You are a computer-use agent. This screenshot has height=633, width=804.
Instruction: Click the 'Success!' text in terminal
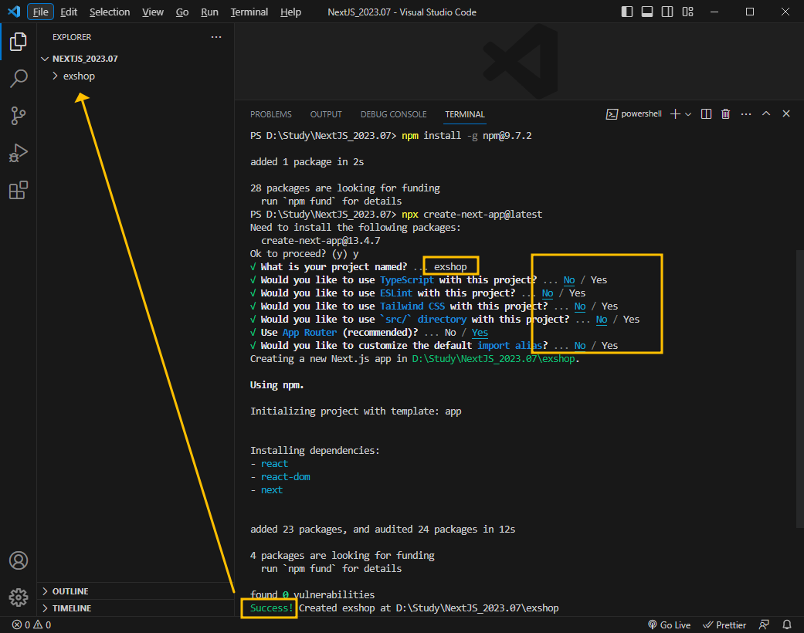coord(271,608)
